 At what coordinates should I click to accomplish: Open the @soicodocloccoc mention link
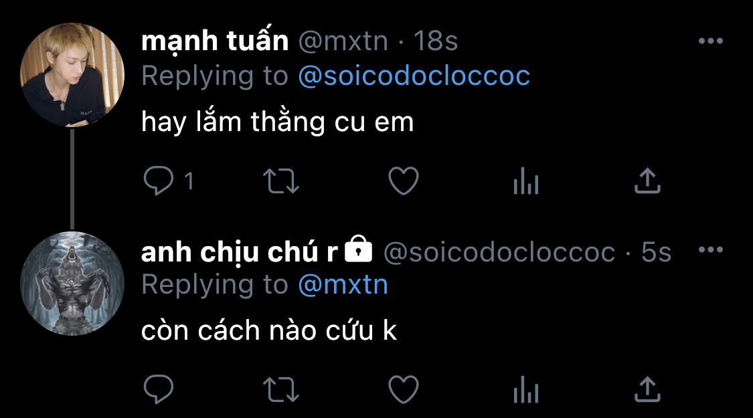click(414, 76)
